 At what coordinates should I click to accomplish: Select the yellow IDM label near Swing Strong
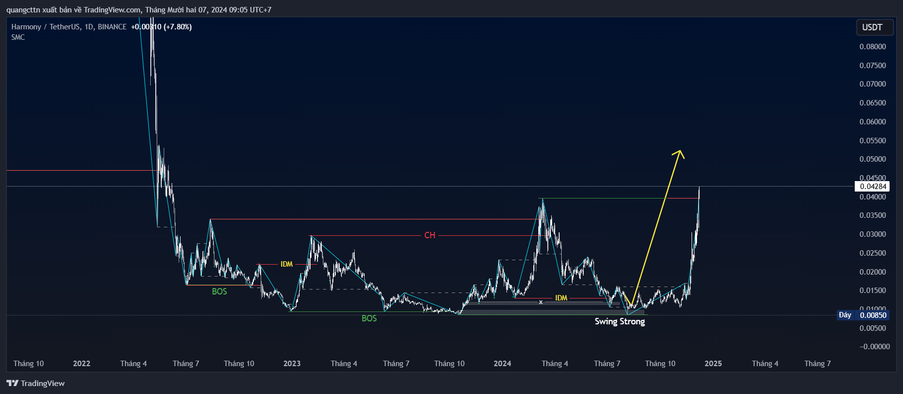point(561,298)
